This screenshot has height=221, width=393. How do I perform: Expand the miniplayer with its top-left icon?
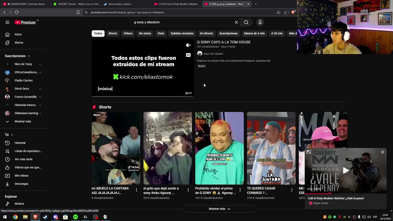click(309, 152)
